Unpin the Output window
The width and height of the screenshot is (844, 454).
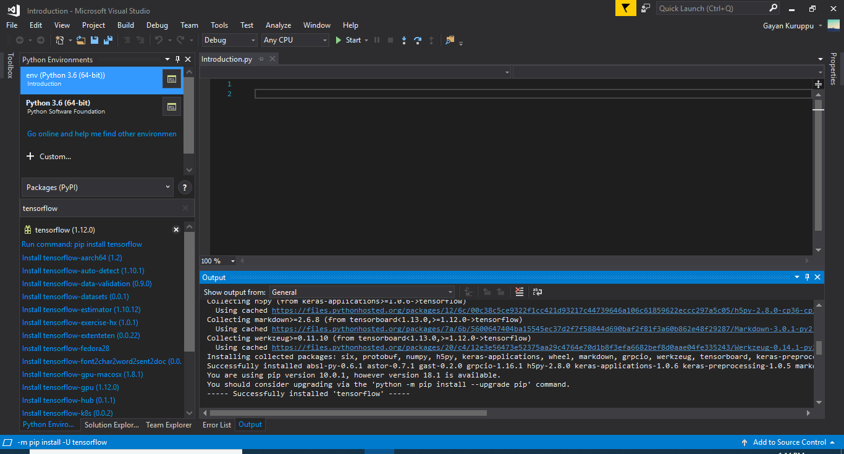(x=808, y=277)
